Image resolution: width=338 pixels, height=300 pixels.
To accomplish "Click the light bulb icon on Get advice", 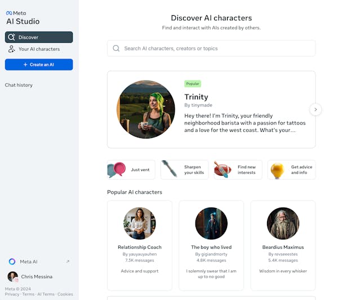I will click(277, 171).
